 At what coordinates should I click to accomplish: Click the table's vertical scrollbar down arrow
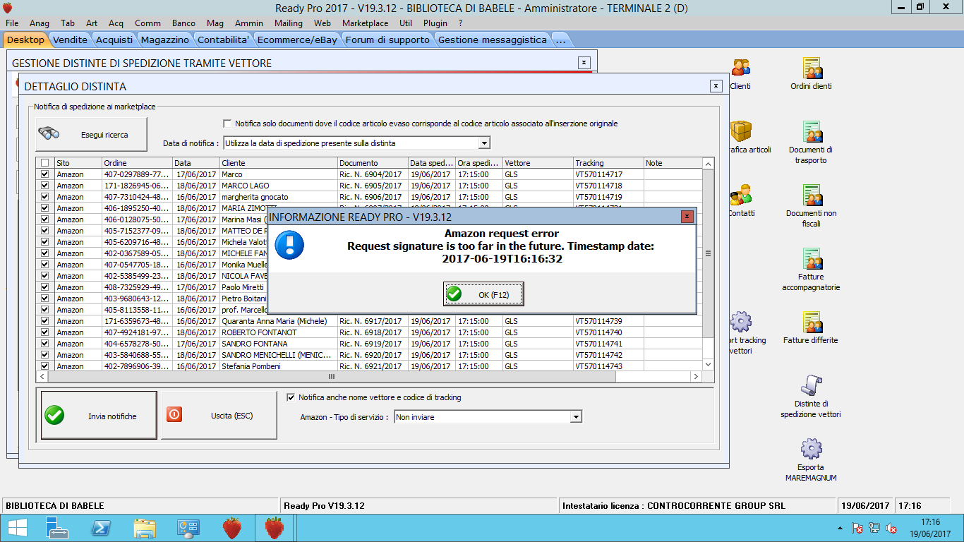[x=709, y=364]
